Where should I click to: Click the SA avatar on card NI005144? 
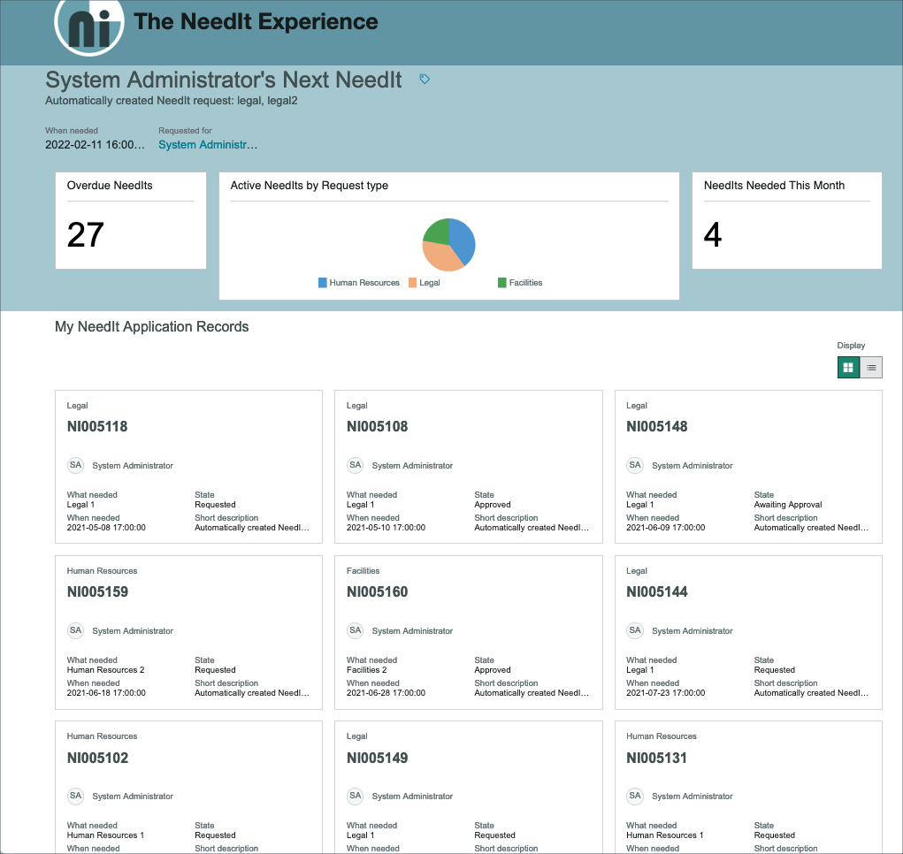635,630
